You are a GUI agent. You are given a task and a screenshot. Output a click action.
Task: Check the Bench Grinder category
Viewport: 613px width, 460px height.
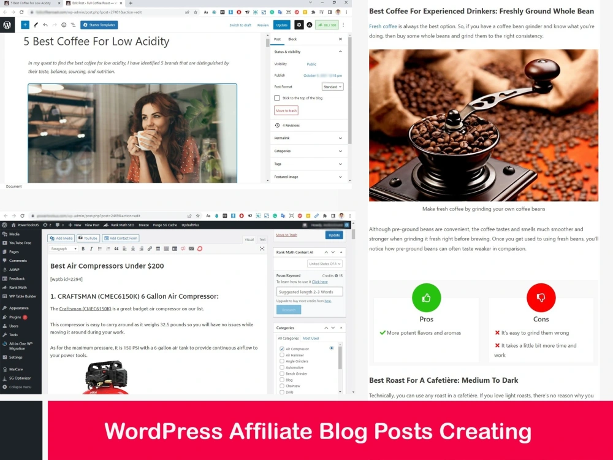point(282,374)
